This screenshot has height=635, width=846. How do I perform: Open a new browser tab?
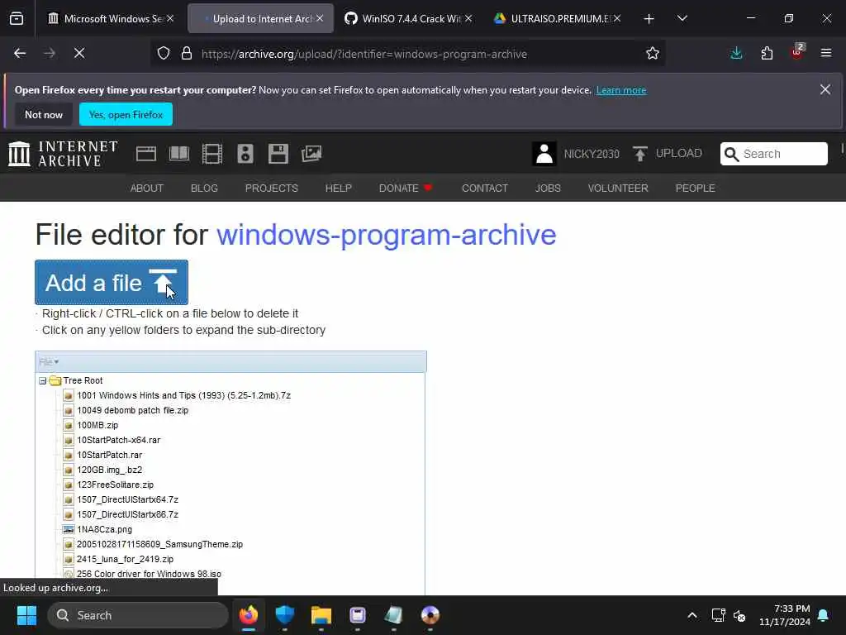[x=649, y=19]
